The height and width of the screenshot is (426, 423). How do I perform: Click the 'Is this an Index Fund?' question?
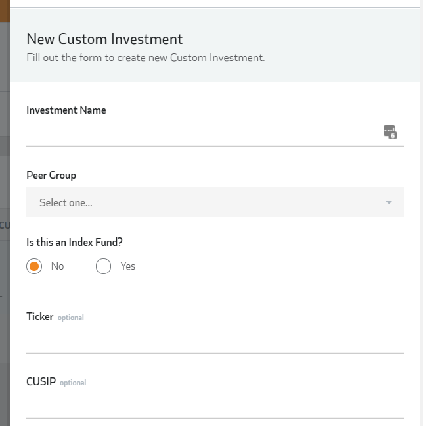click(x=74, y=242)
